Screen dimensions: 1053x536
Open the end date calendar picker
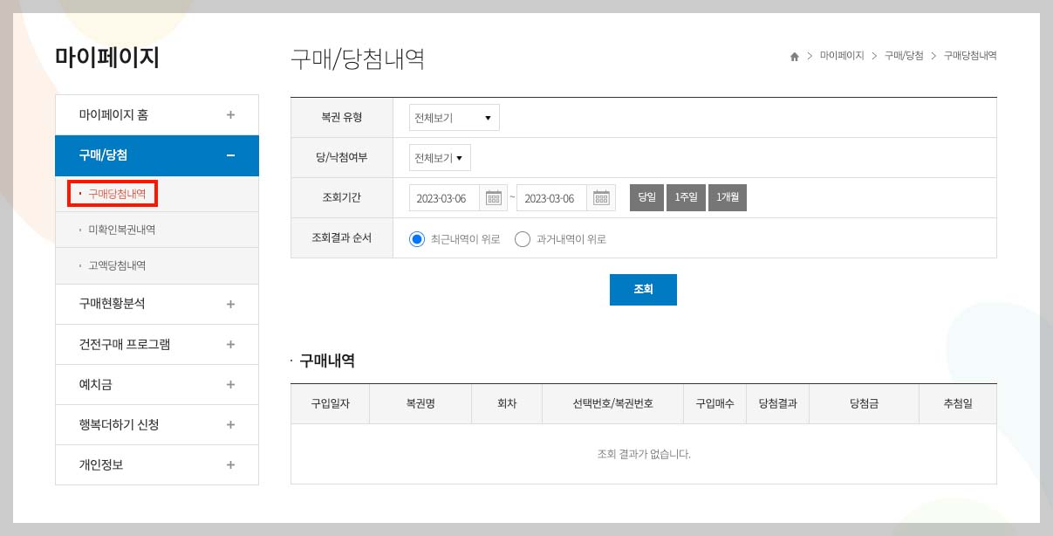point(601,198)
